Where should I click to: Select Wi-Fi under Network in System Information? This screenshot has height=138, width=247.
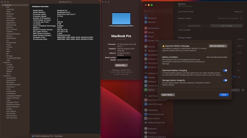[x=8, y=73]
